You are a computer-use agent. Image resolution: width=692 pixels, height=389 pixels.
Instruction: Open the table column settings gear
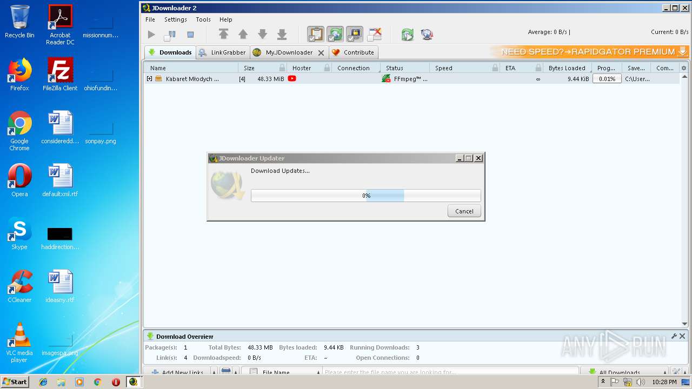[684, 68]
